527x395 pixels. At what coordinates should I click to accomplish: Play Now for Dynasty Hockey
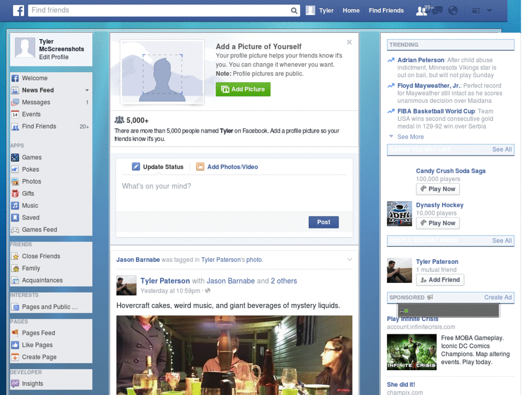[x=437, y=223]
